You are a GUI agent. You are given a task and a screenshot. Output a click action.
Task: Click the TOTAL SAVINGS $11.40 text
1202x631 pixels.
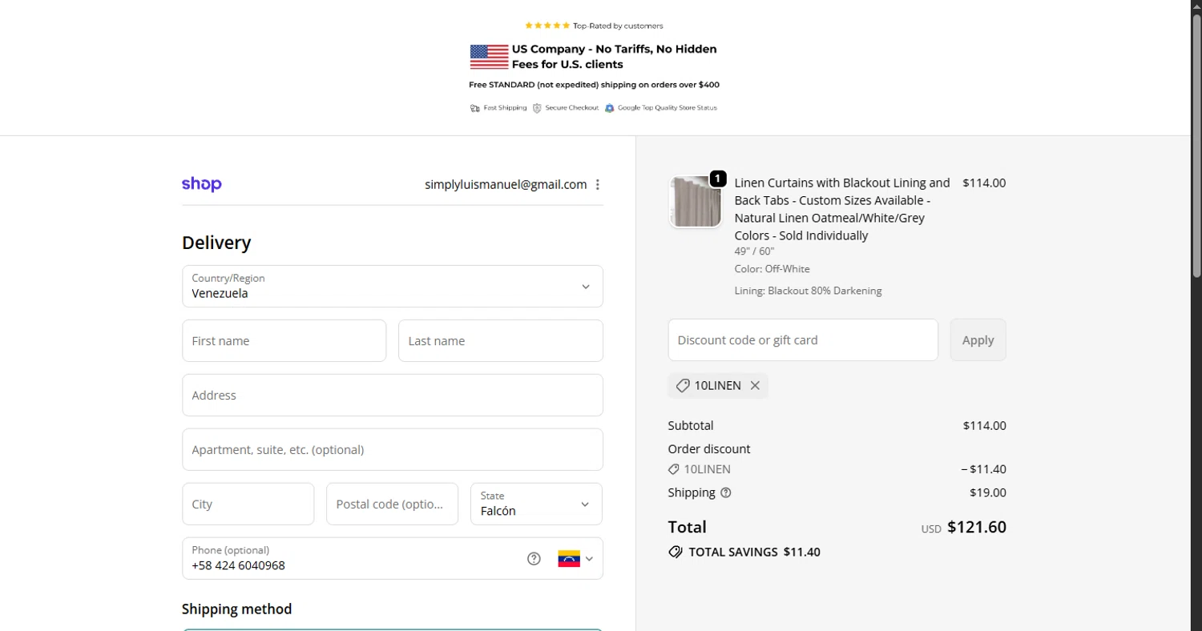point(754,552)
